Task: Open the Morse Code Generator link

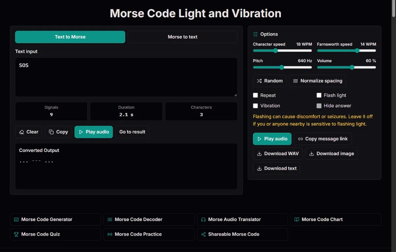Action: pyautogui.click(x=55, y=219)
